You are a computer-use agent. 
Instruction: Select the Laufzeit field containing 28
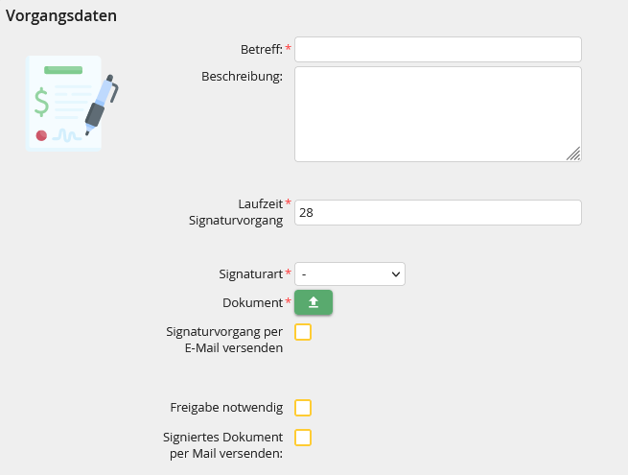pyautogui.click(x=438, y=212)
